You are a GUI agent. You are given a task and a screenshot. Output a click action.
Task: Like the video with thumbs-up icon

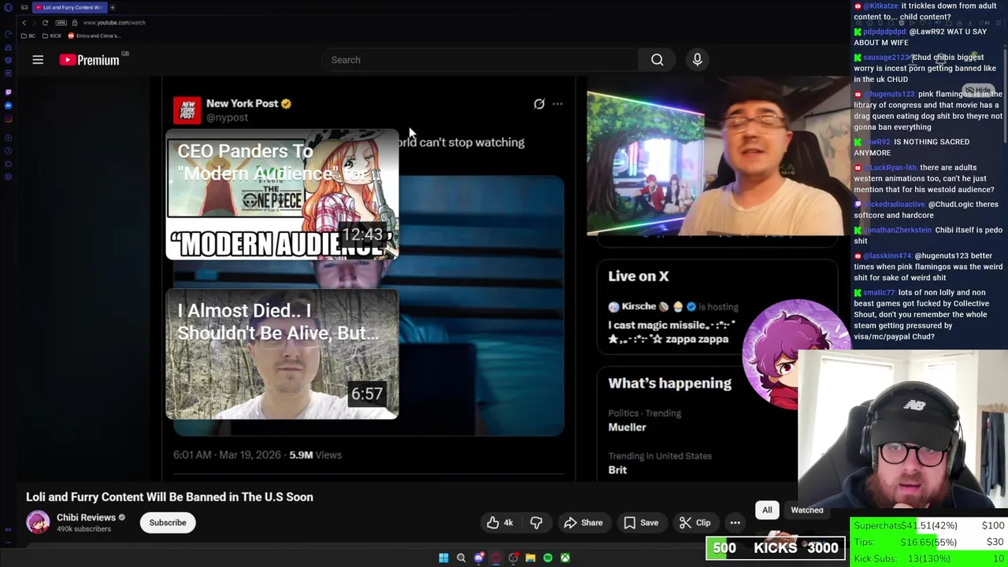(493, 522)
